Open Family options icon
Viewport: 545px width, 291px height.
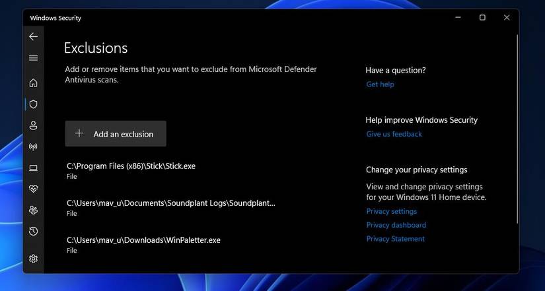click(34, 210)
